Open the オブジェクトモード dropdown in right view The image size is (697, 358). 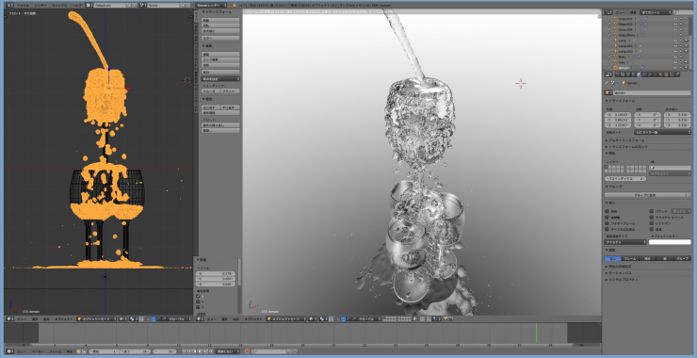click(x=286, y=318)
